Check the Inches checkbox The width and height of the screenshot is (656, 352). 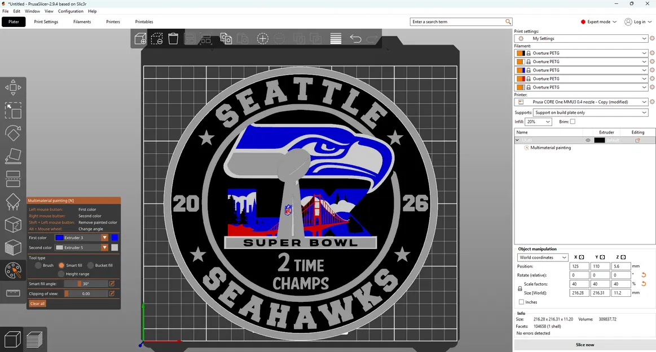pyautogui.click(x=522, y=302)
